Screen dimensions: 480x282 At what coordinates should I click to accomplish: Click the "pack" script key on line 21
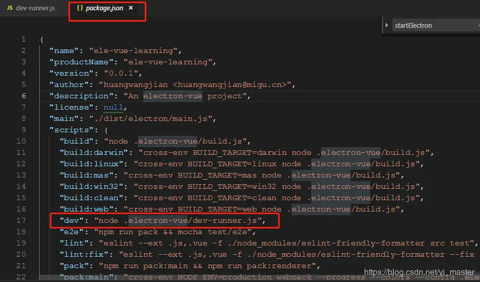[x=74, y=266]
